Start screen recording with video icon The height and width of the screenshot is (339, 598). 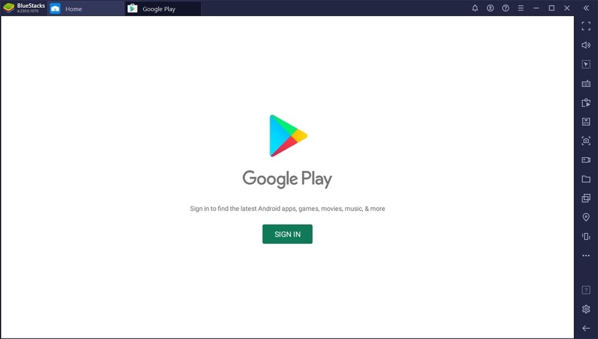(586, 160)
